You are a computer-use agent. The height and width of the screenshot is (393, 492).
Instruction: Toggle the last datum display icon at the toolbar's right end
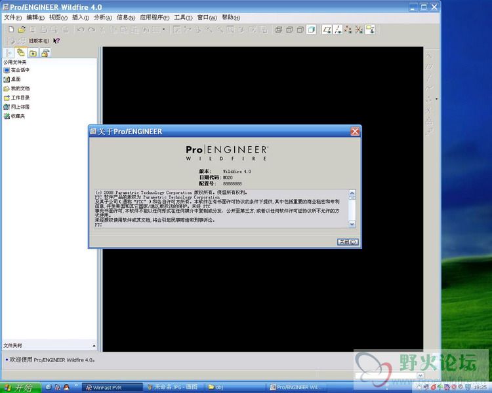(x=369, y=29)
